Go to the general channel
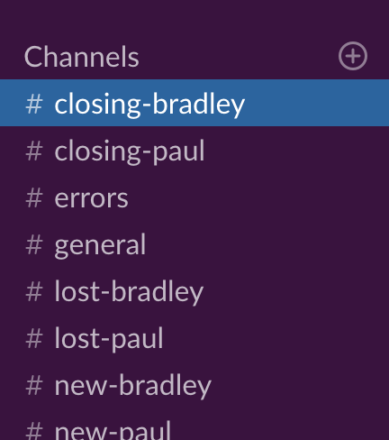Image resolution: width=389 pixels, height=440 pixels. pyautogui.click(x=100, y=246)
